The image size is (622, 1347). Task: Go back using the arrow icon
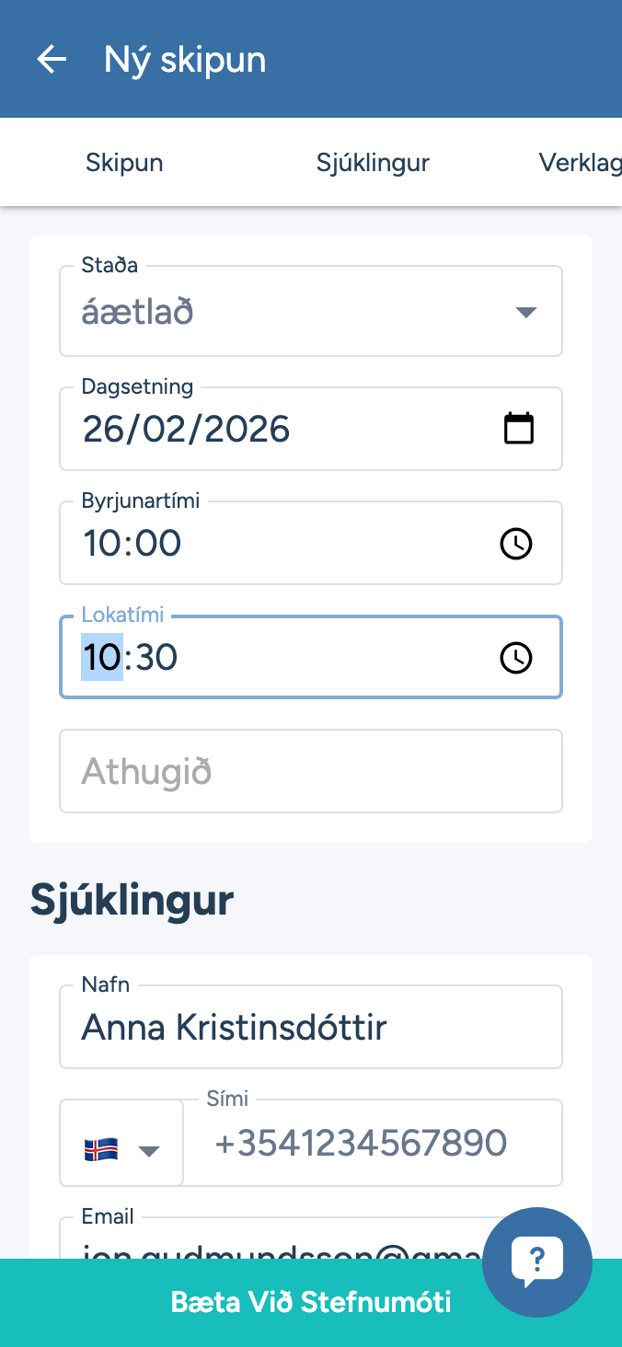(52, 60)
